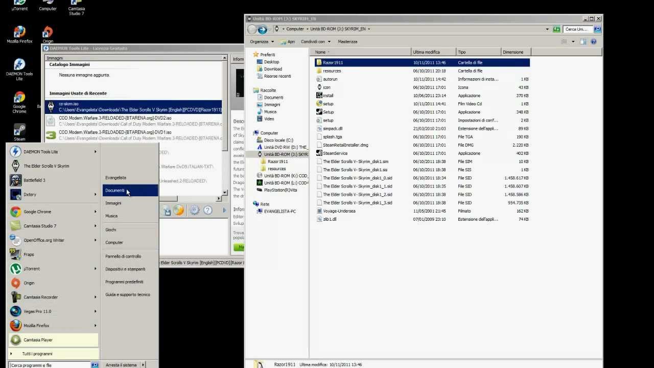This screenshot has width=654, height=368.
Task: Launch µTorrent from Start menu list
Action: (53, 269)
